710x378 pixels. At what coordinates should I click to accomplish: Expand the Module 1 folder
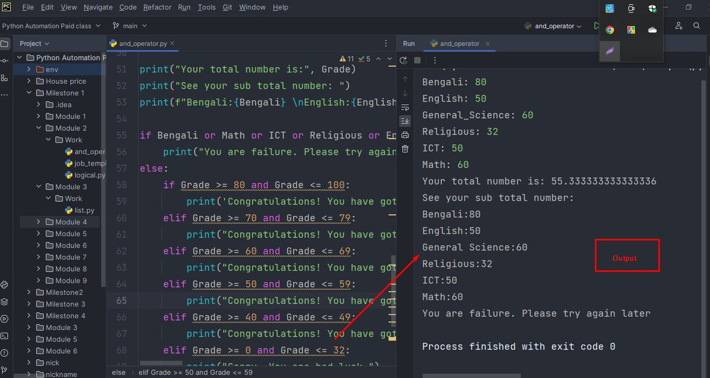point(38,117)
